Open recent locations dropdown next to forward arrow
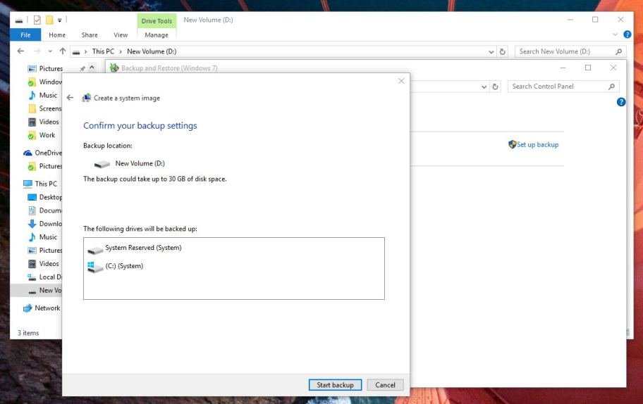 point(49,51)
